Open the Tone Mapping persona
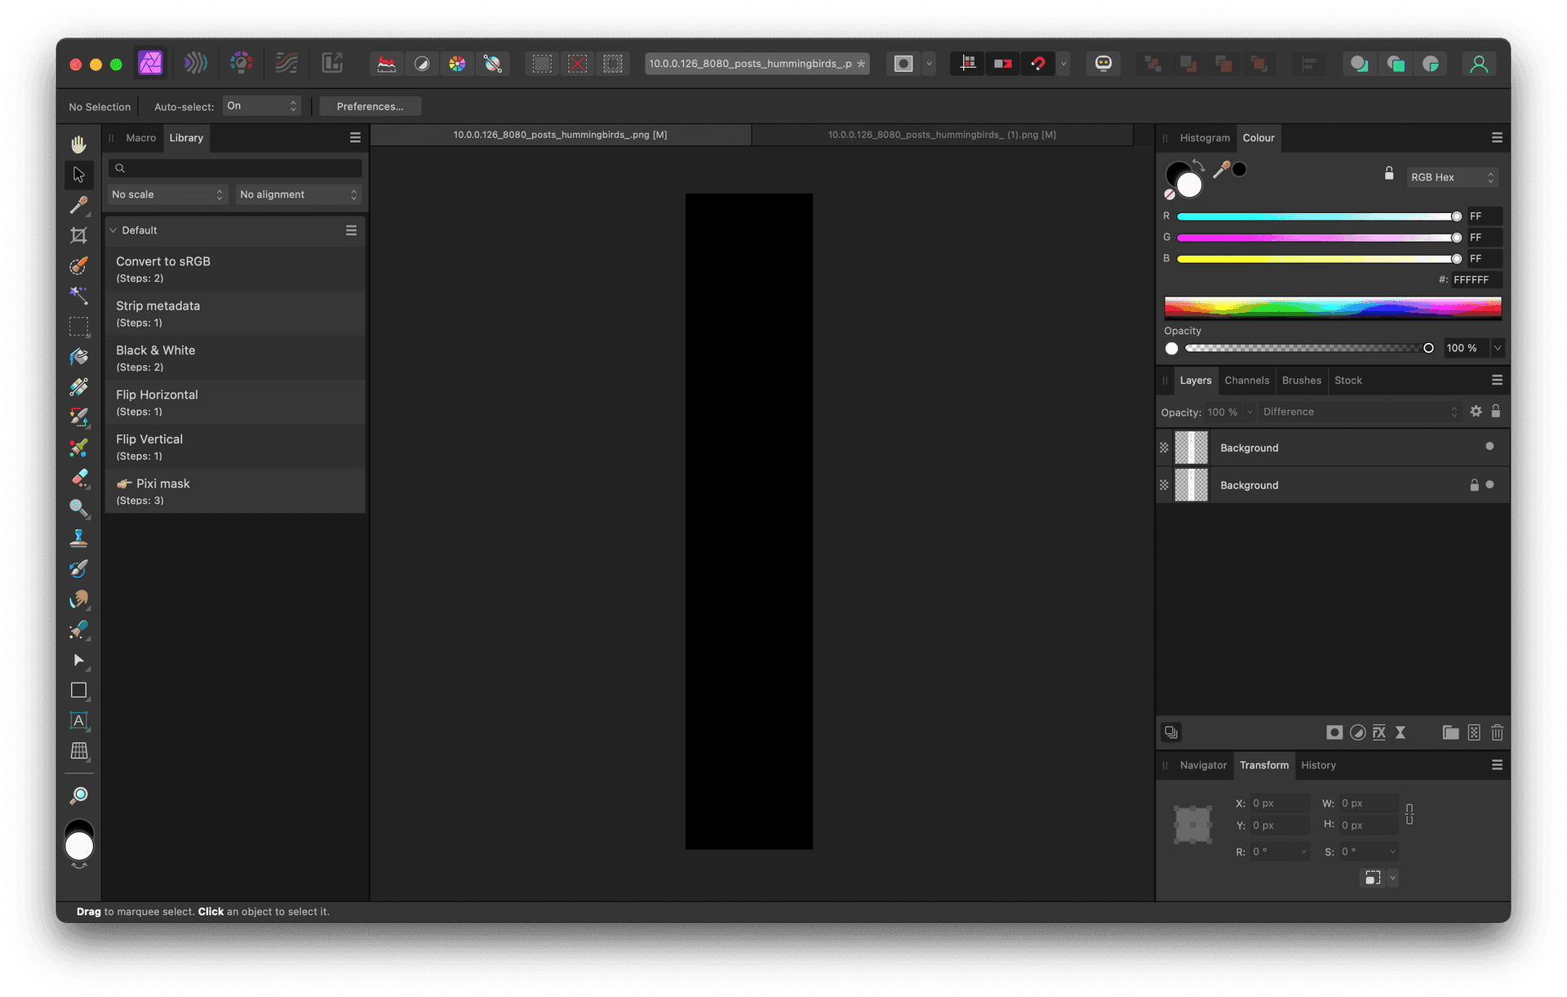Screen dimensions: 1567x997 point(286,63)
